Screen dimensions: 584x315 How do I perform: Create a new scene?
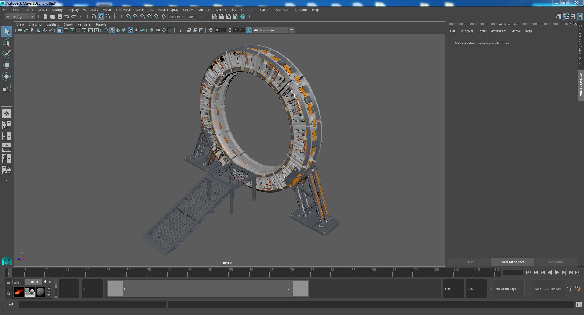point(46,16)
